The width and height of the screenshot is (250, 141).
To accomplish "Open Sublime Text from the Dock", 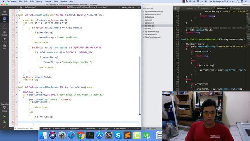I will click(x=128, y=135).
